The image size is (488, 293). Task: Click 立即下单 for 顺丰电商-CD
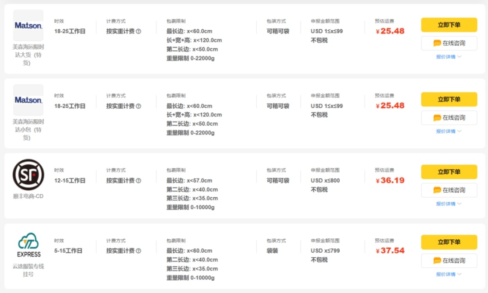(x=449, y=172)
